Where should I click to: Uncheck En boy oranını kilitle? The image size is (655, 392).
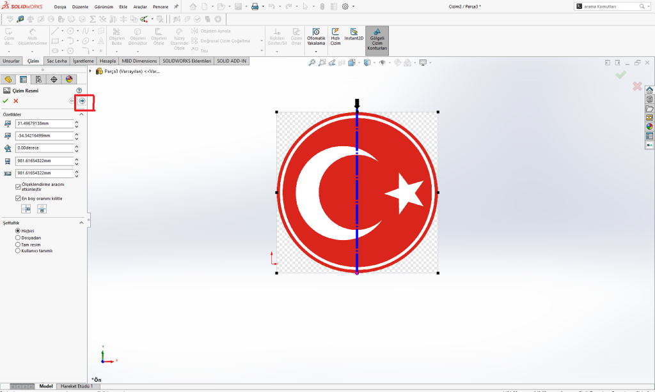click(18, 199)
